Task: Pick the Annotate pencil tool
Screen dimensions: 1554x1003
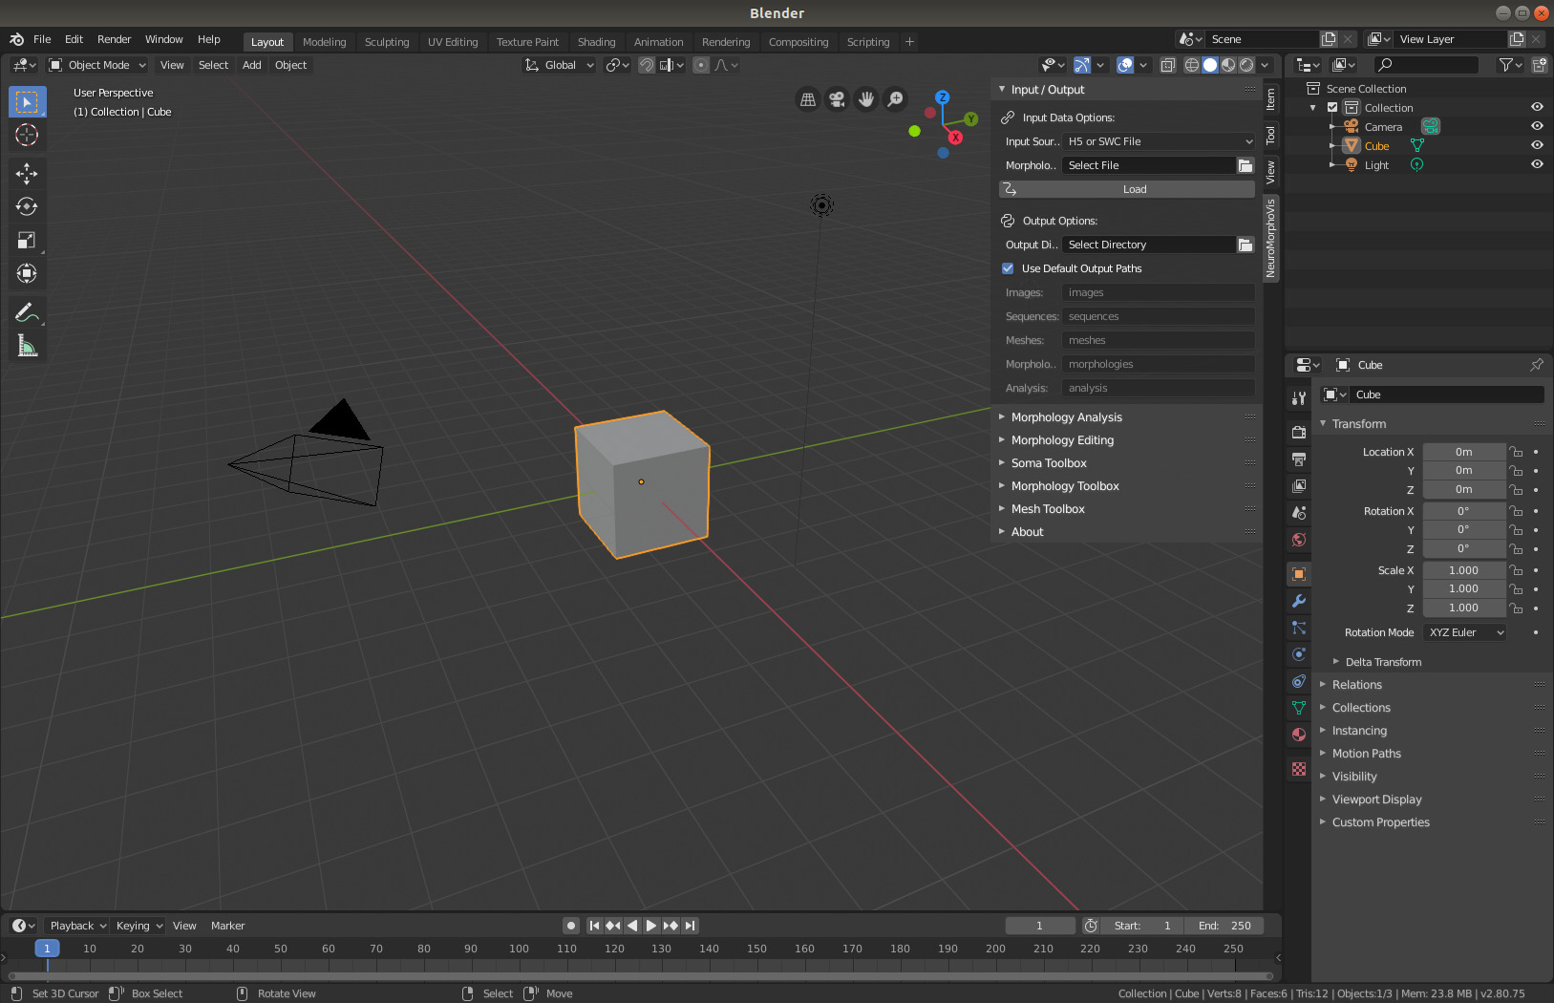Action: [x=27, y=312]
